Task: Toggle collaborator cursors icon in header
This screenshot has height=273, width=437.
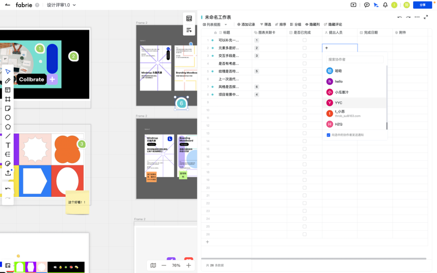Action: pyautogui.click(x=376, y=5)
